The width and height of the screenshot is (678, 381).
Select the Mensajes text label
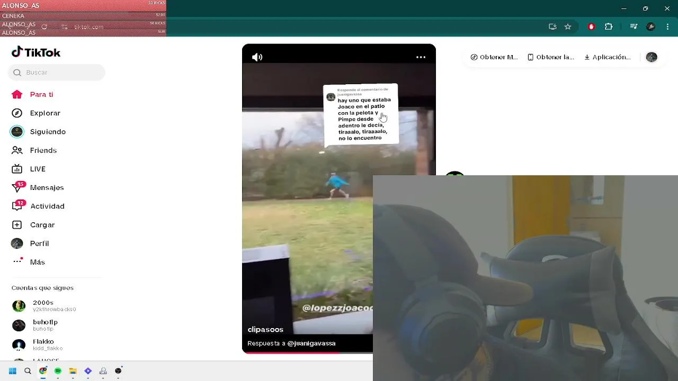[47, 188]
